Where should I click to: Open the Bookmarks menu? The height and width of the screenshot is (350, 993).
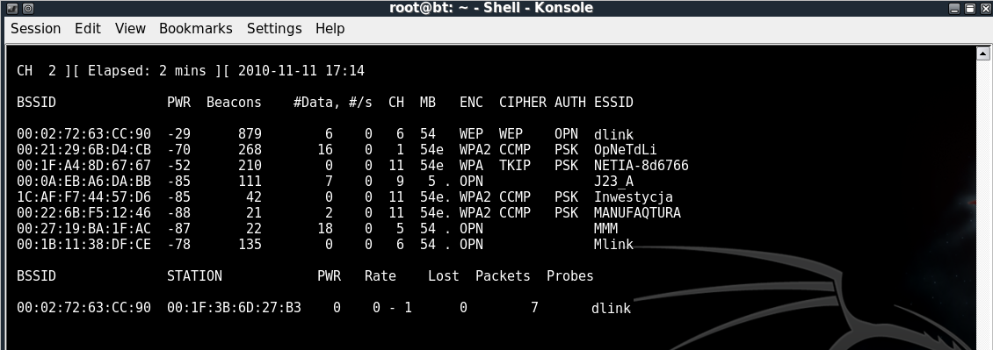196,28
